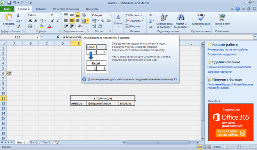The height and width of the screenshot is (150, 257).
Task: Open Руководство по началу работы link
Action: [228, 49]
